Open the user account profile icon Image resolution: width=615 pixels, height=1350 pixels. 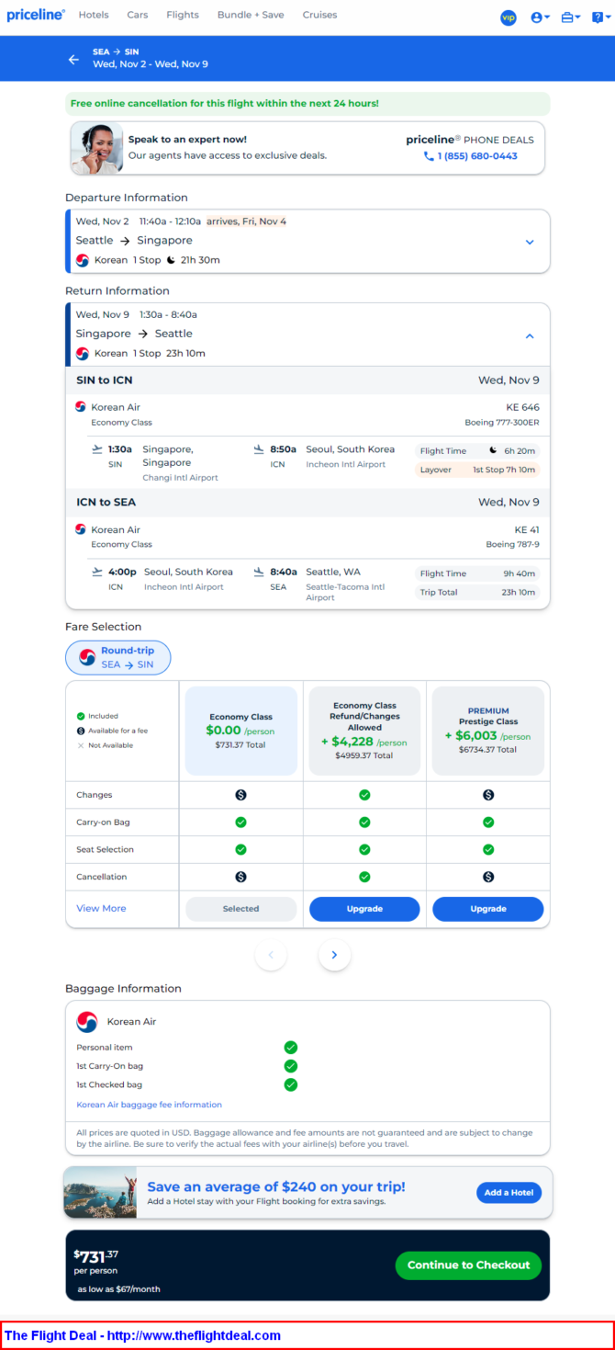540,17
